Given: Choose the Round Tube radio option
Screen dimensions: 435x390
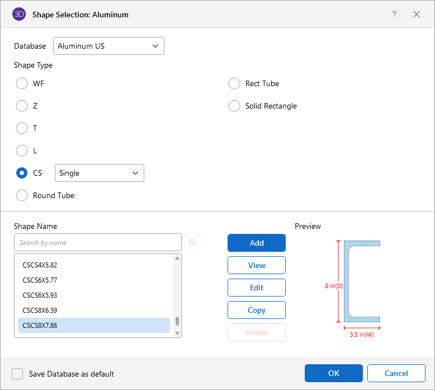Looking at the screenshot, I should 22,195.
